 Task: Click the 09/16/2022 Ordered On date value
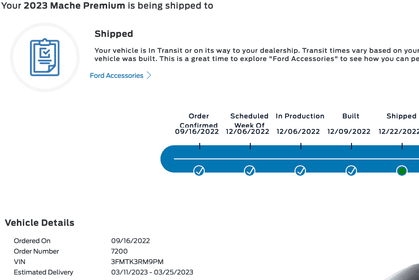point(130,241)
